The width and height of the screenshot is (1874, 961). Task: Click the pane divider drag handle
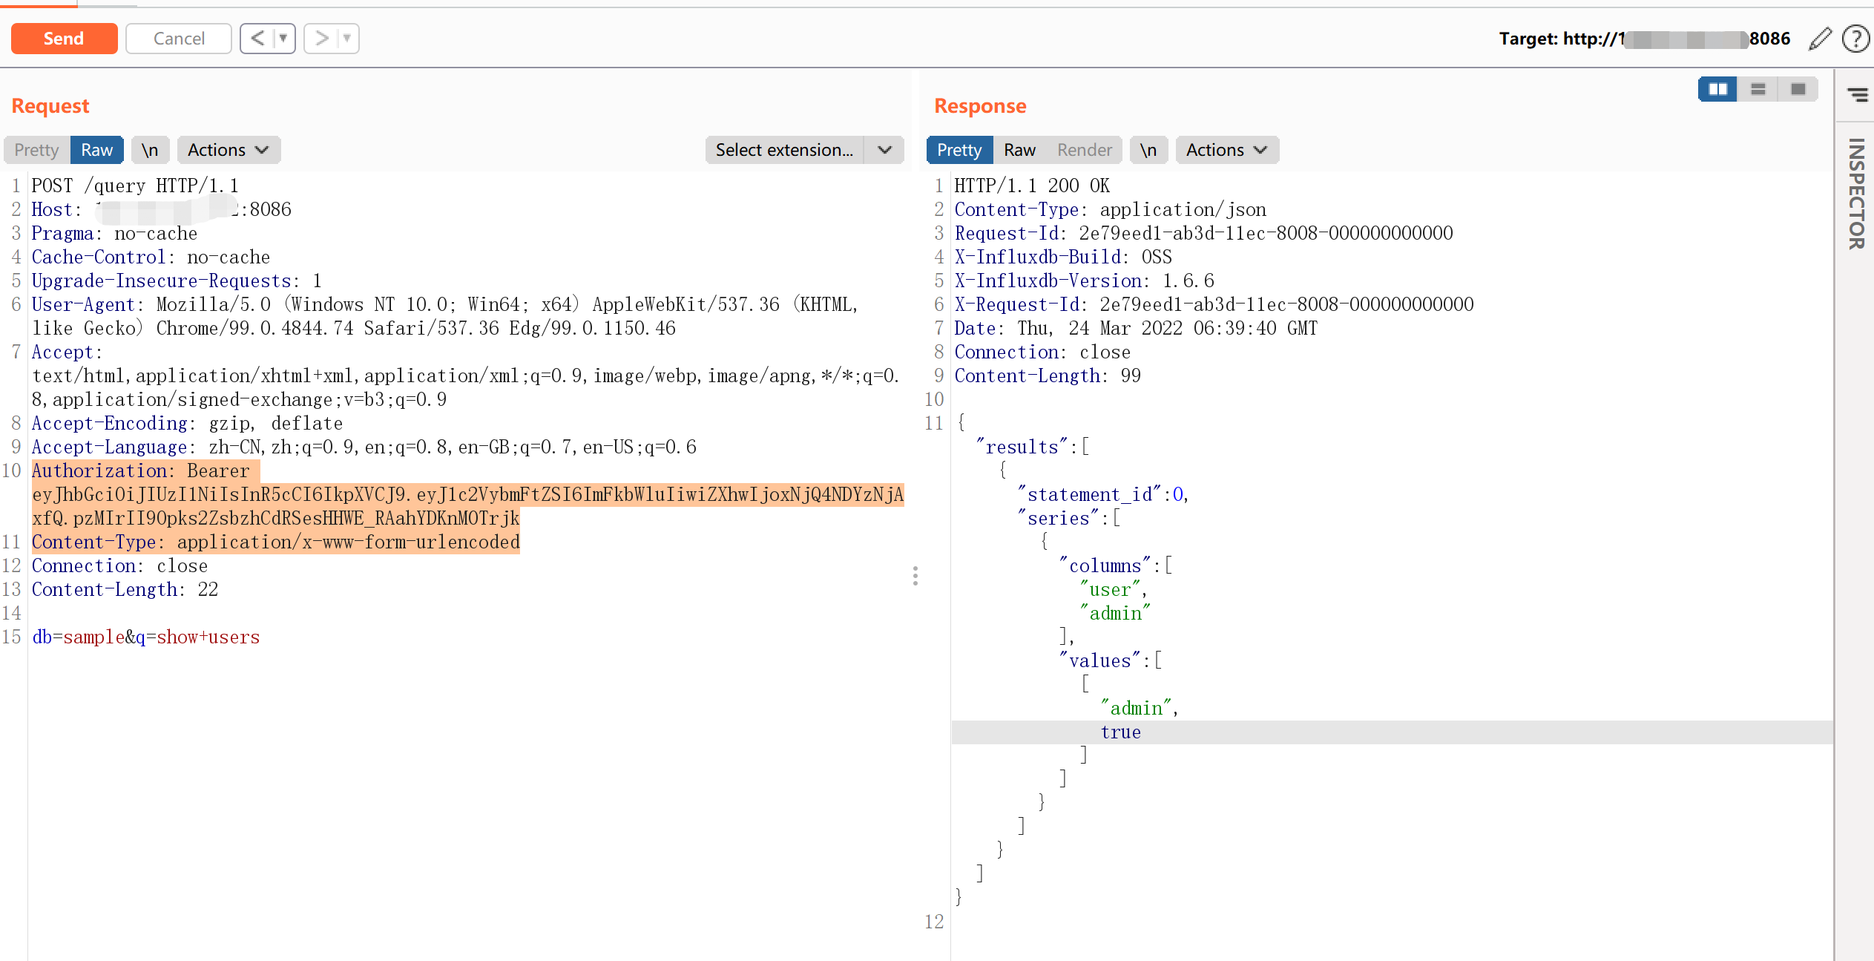tap(915, 576)
